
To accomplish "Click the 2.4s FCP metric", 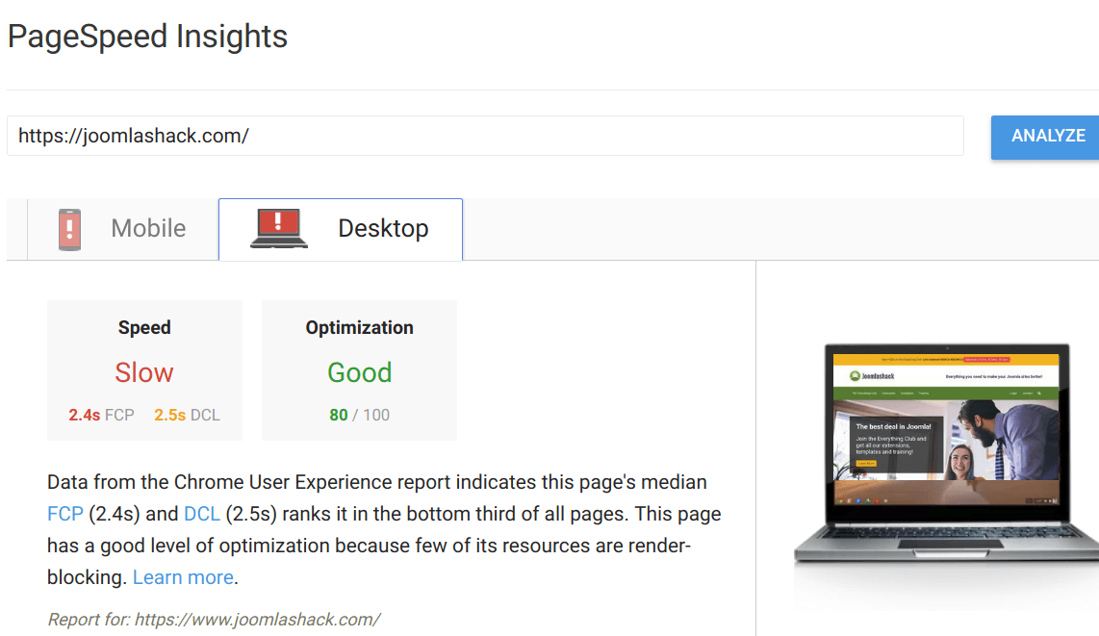I will point(102,416).
